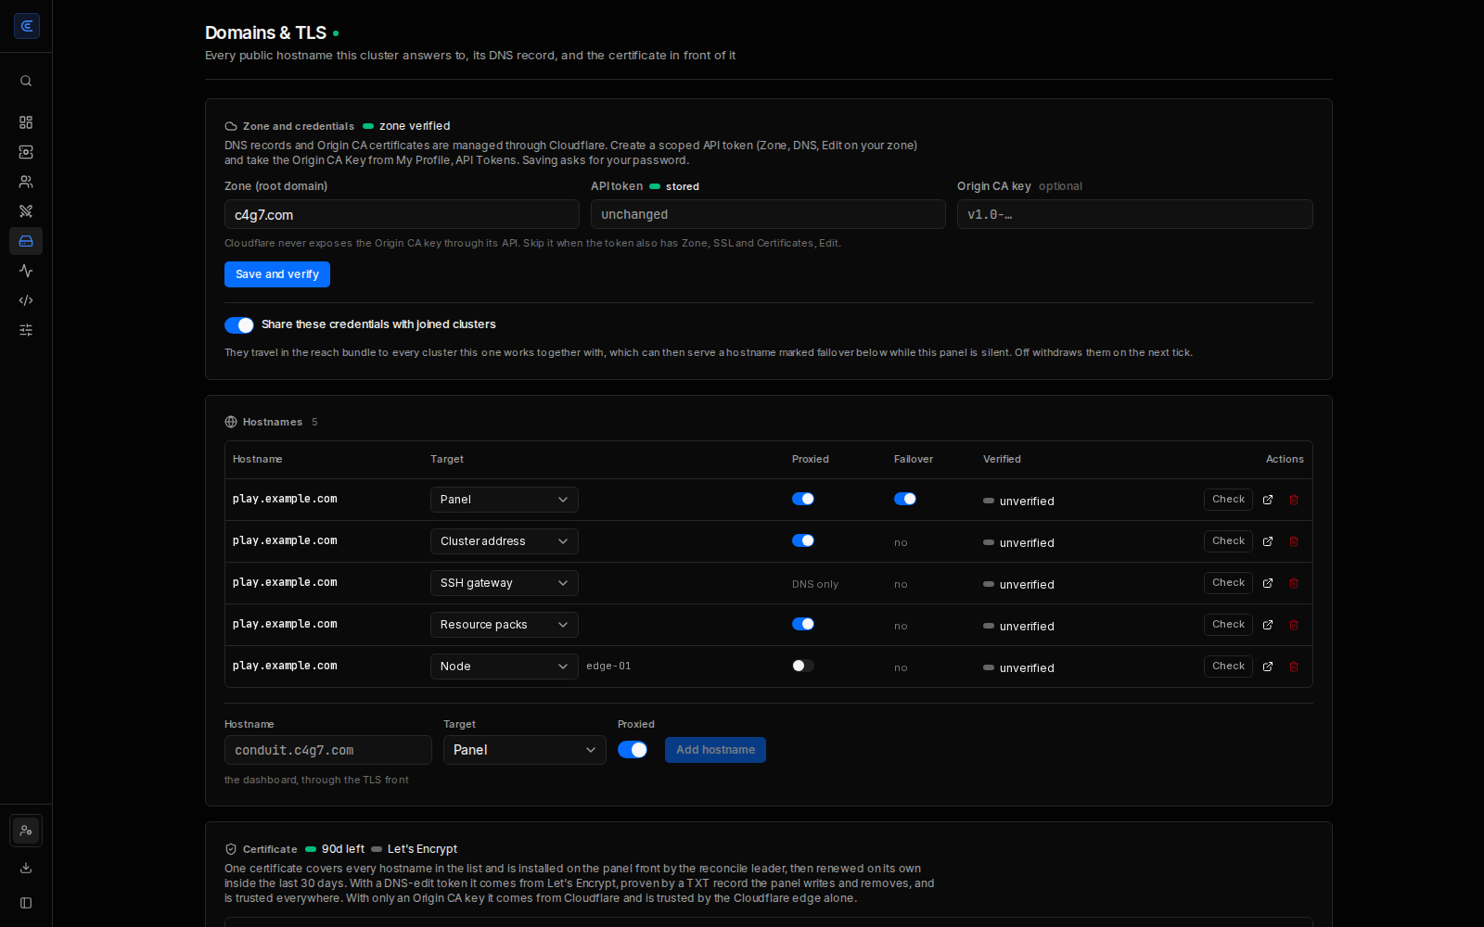This screenshot has width=1484, height=927.
Task: Open the sidebar icon below the dashboard grid
Action: tap(26, 152)
